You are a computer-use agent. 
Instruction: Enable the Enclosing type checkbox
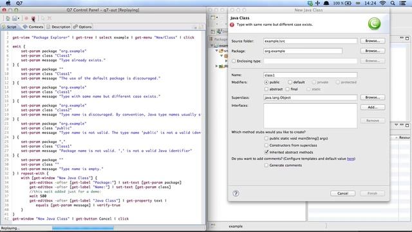pos(234,61)
